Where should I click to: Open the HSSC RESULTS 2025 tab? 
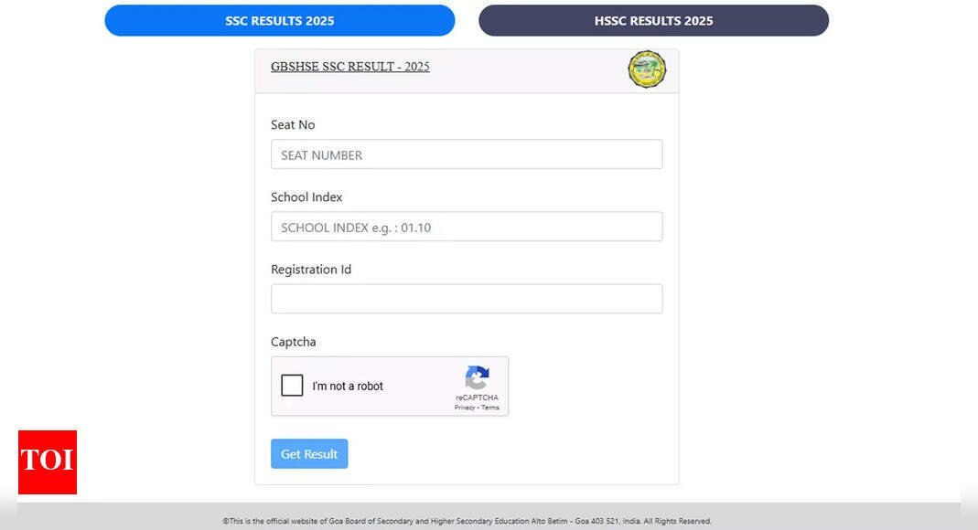(653, 20)
